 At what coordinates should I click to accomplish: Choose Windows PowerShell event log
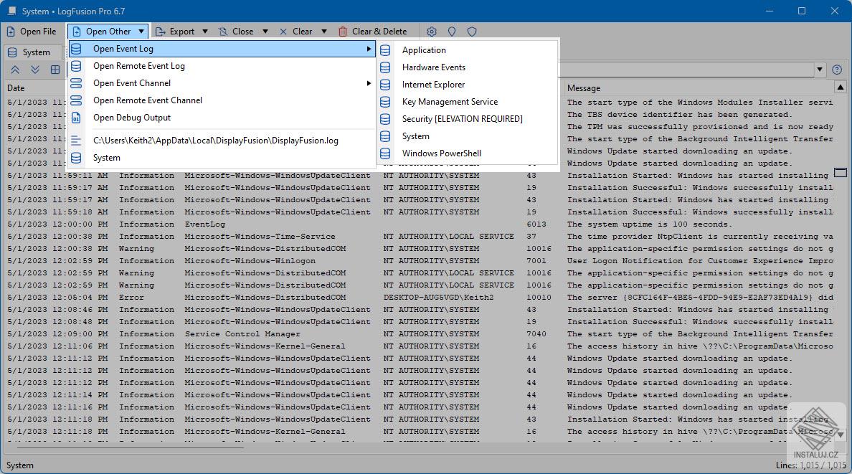coord(468,154)
